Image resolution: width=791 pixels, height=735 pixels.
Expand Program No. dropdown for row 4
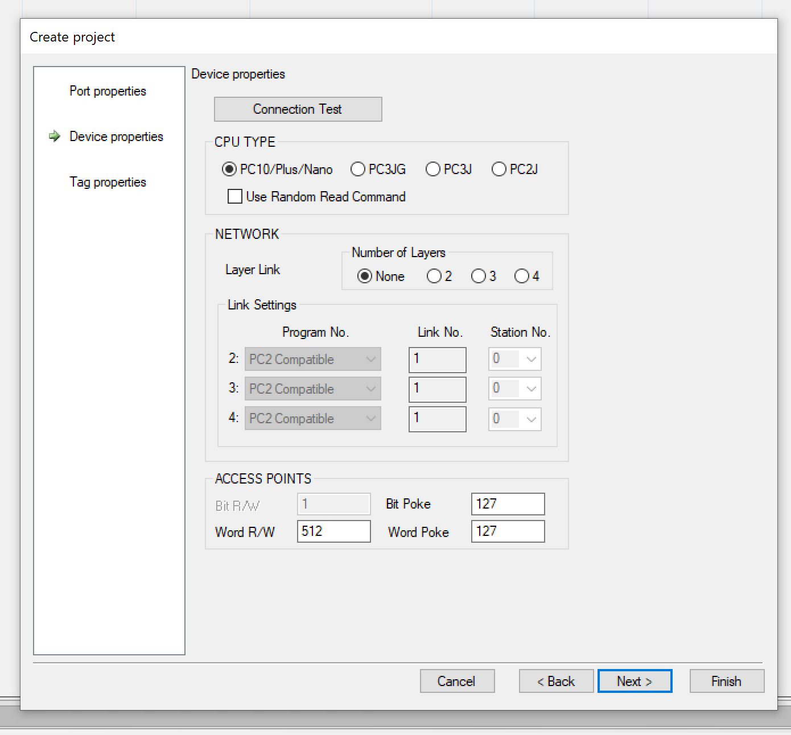312,419
